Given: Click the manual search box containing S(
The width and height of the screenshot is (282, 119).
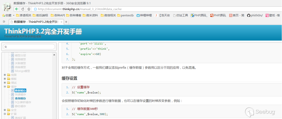Looking at the screenshot, I should pyautogui.click(x=29, y=47).
